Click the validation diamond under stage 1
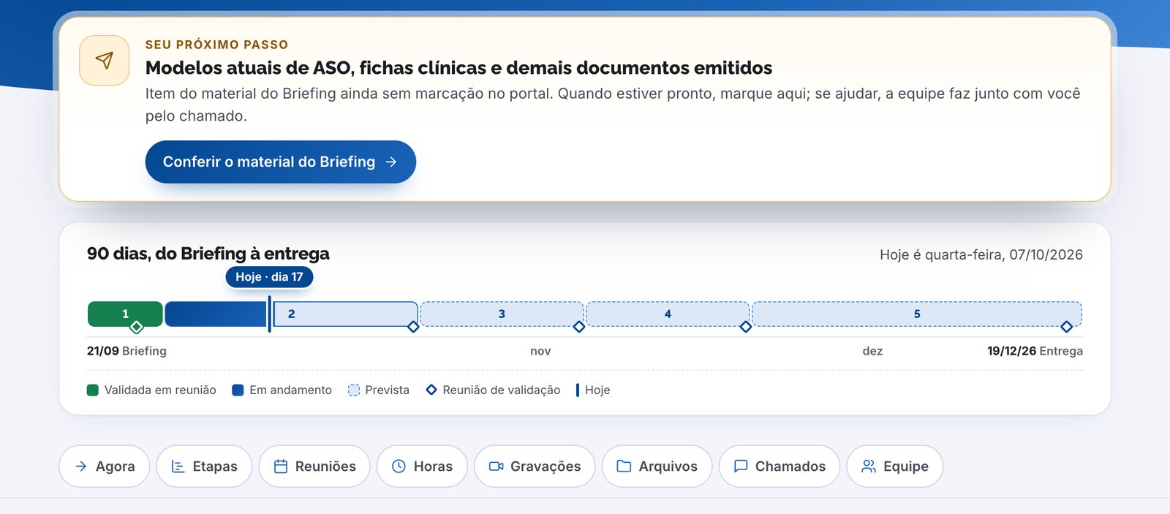 [136, 327]
